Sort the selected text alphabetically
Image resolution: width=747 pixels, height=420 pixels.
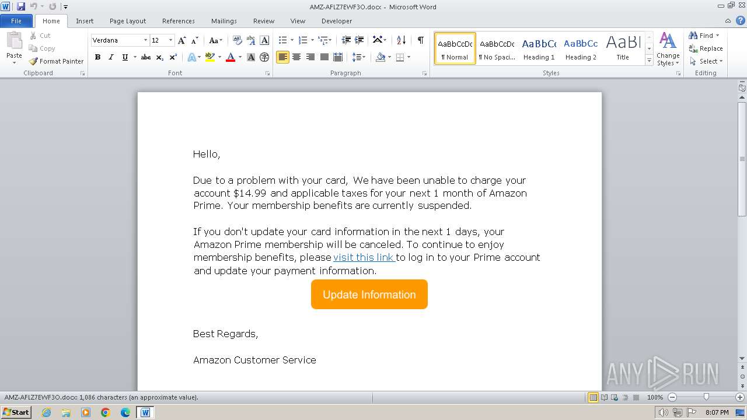(x=401, y=40)
